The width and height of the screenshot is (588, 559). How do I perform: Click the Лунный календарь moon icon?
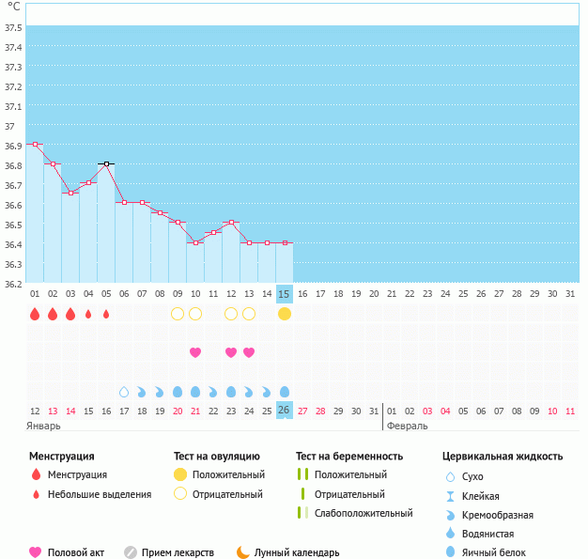click(242, 552)
